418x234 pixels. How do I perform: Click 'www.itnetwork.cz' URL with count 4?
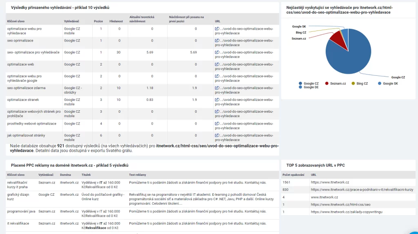[x=324, y=197]
